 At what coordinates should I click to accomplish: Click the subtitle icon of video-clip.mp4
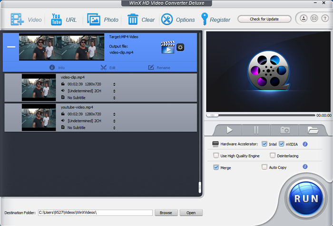point(63,97)
